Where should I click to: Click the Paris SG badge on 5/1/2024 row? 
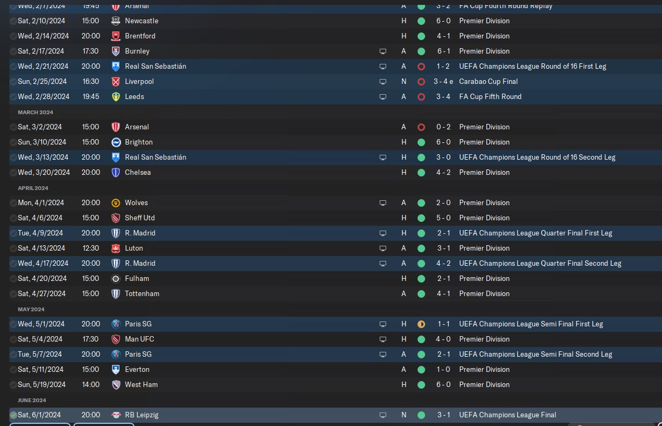[x=115, y=324]
